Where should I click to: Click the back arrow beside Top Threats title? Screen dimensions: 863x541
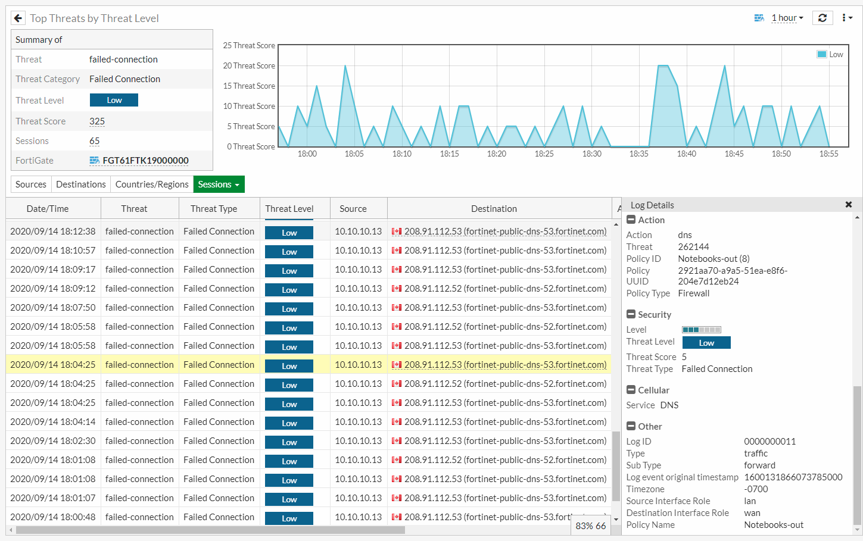coord(18,18)
